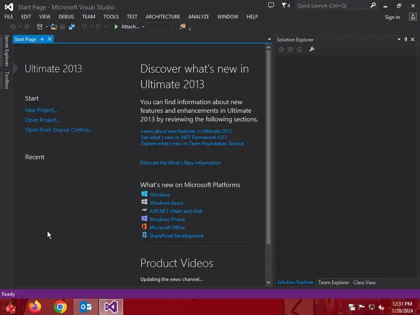Click Open from Source Control... link
Image resolution: width=420 pixels, height=315 pixels.
tap(58, 130)
